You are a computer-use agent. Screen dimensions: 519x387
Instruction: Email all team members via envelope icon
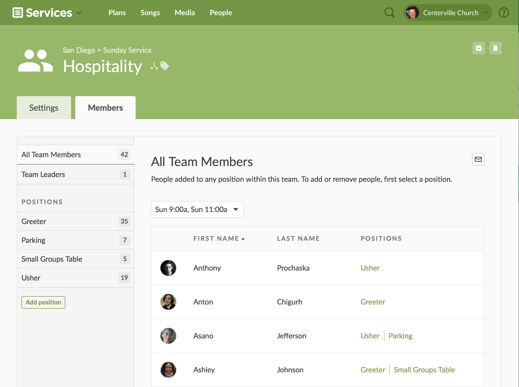478,159
